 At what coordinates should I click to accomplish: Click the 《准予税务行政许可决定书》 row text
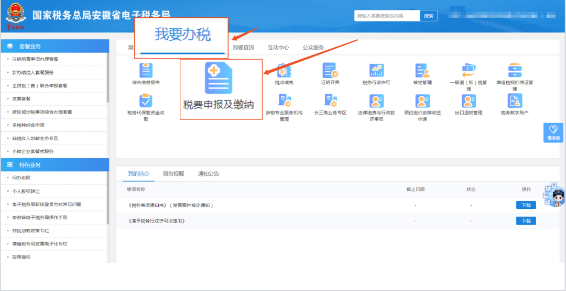tap(156, 221)
